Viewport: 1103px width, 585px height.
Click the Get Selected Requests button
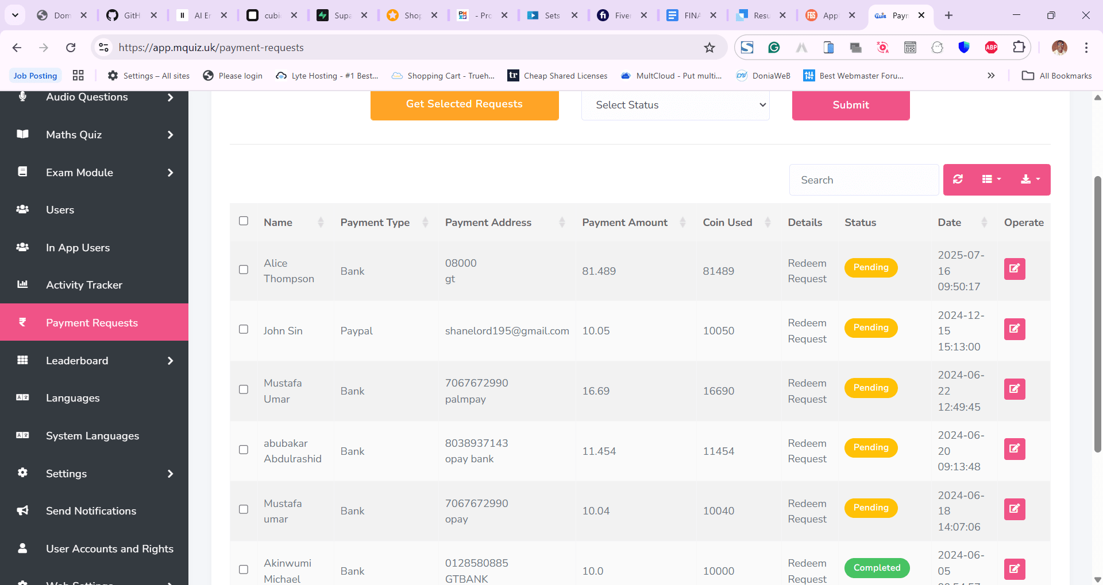[x=464, y=104]
